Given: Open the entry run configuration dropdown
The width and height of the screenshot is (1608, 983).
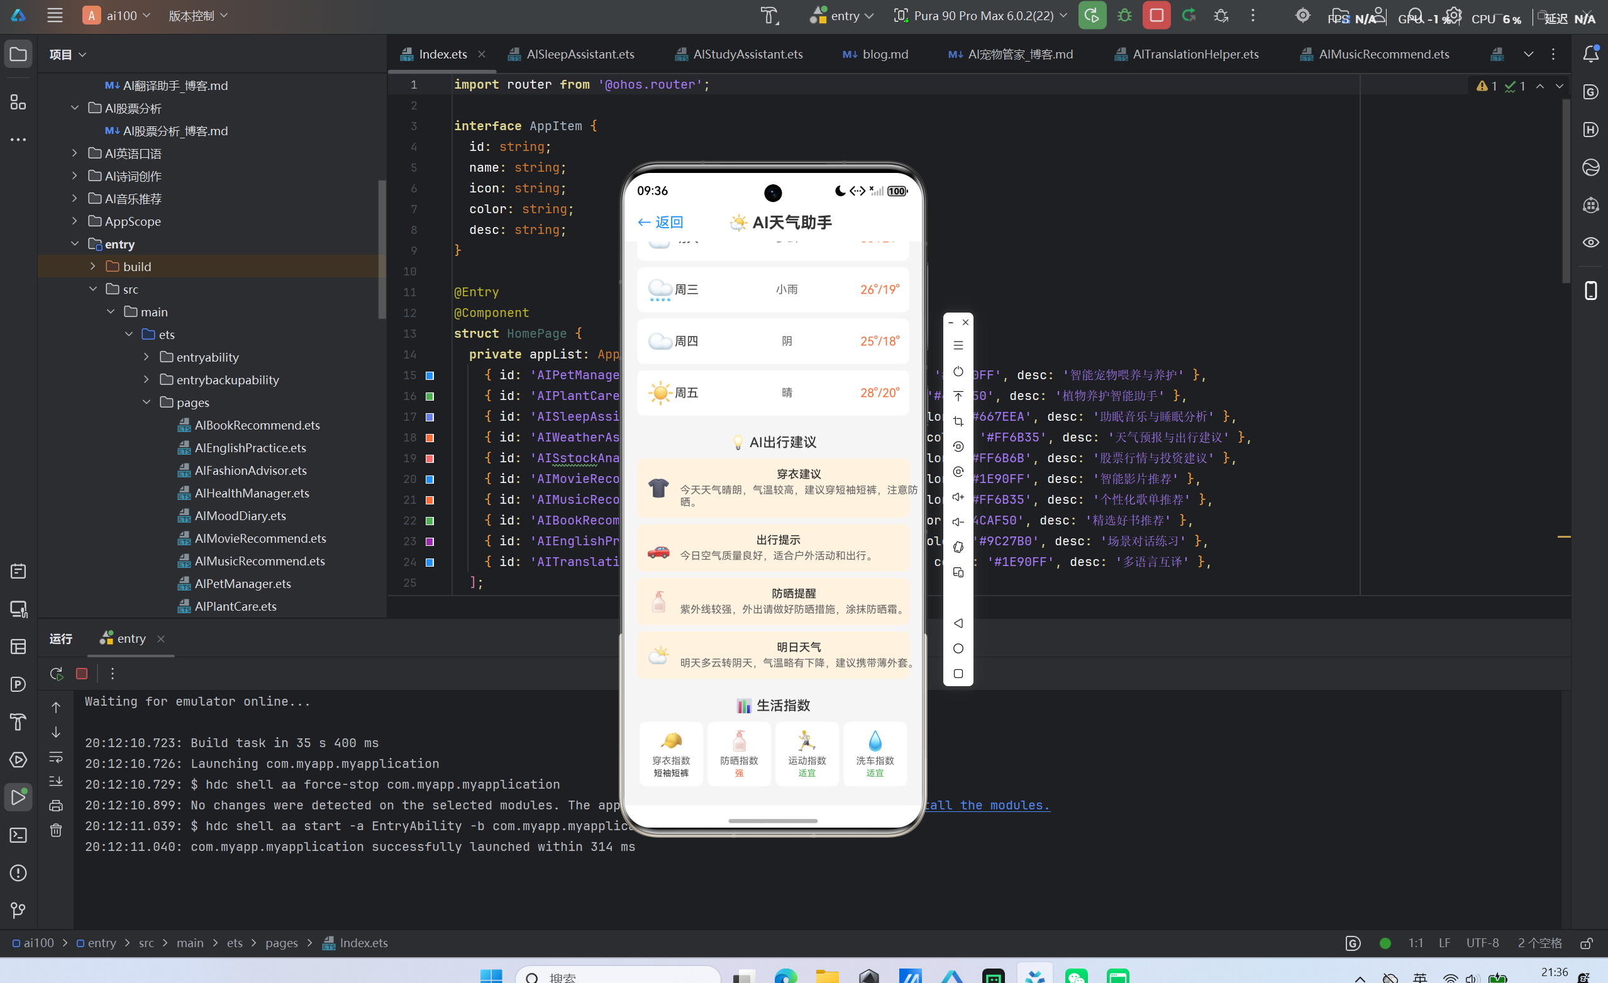Looking at the screenshot, I should click(x=842, y=16).
